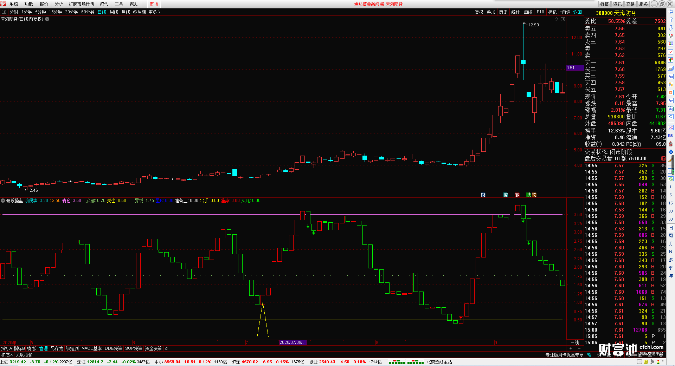Click the Fiz icon in right sidebar
Viewport: 675px width, 366px height.
coord(671,100)
